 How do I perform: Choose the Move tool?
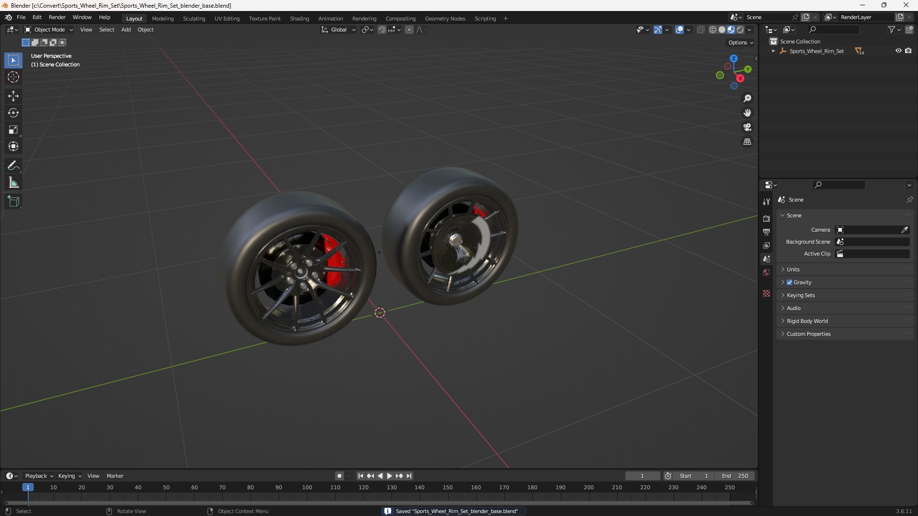click(x=13, y=96)
